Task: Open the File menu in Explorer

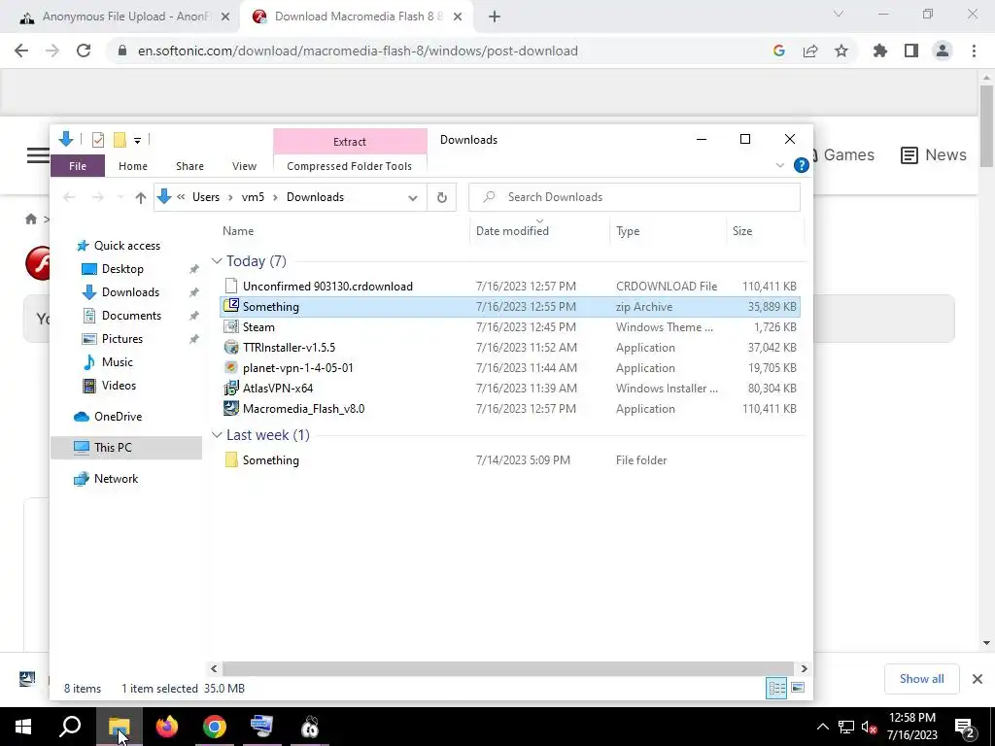Action: 78,166
